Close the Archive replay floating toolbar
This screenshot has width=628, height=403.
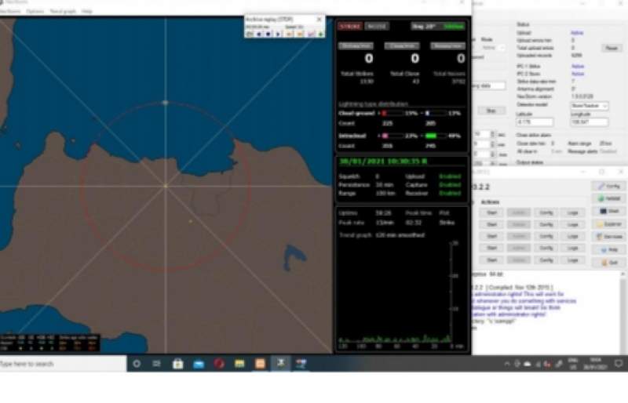pos(321,20)
